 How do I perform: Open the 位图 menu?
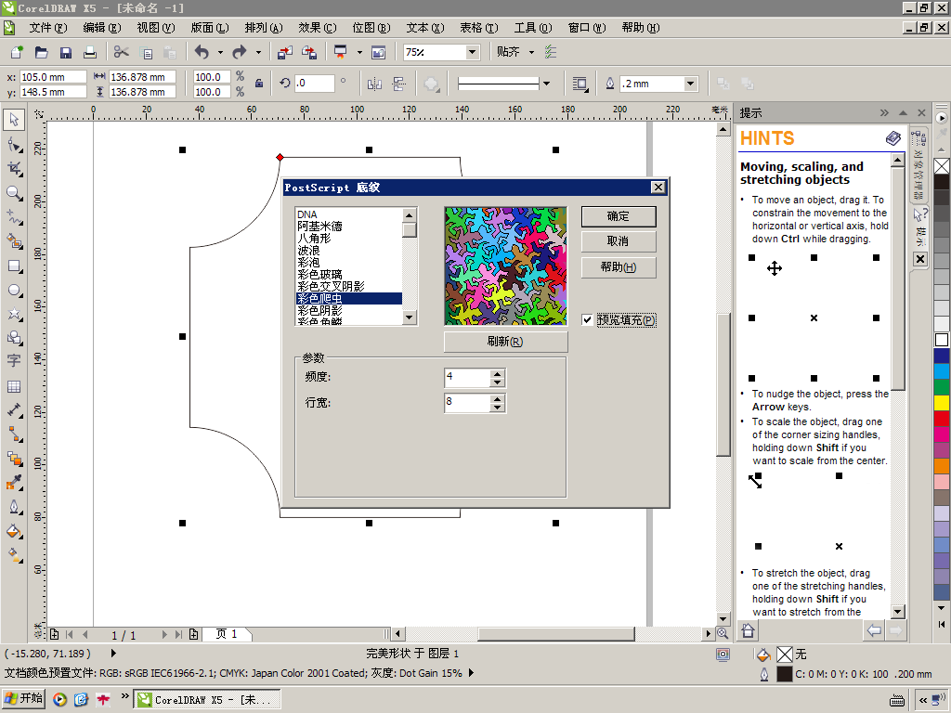371,28
